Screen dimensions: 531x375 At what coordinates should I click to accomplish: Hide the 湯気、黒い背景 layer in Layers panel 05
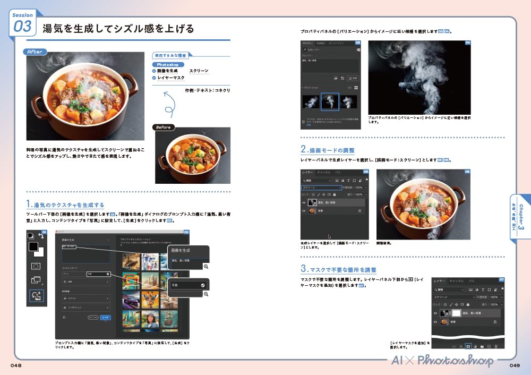tap(304, 202)
